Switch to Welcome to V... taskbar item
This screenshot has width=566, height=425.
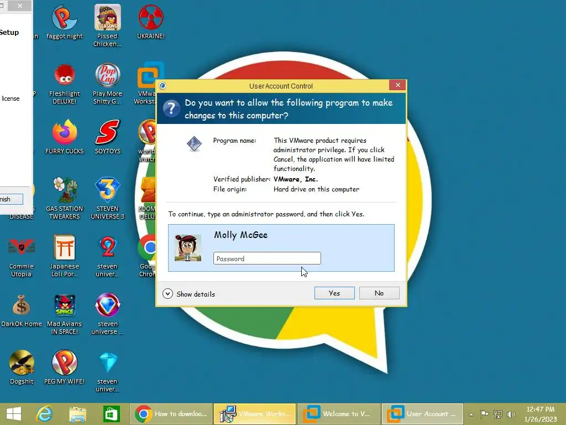click(x=339, y=414)
